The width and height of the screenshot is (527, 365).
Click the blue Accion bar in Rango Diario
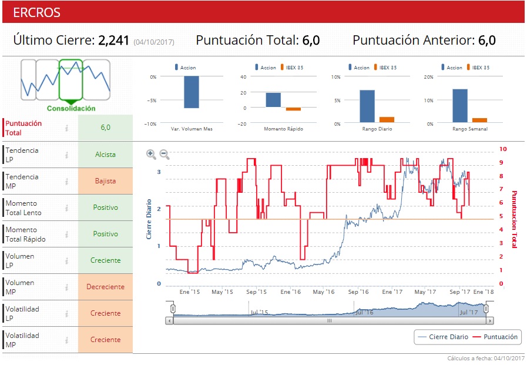tap(367, 106)
